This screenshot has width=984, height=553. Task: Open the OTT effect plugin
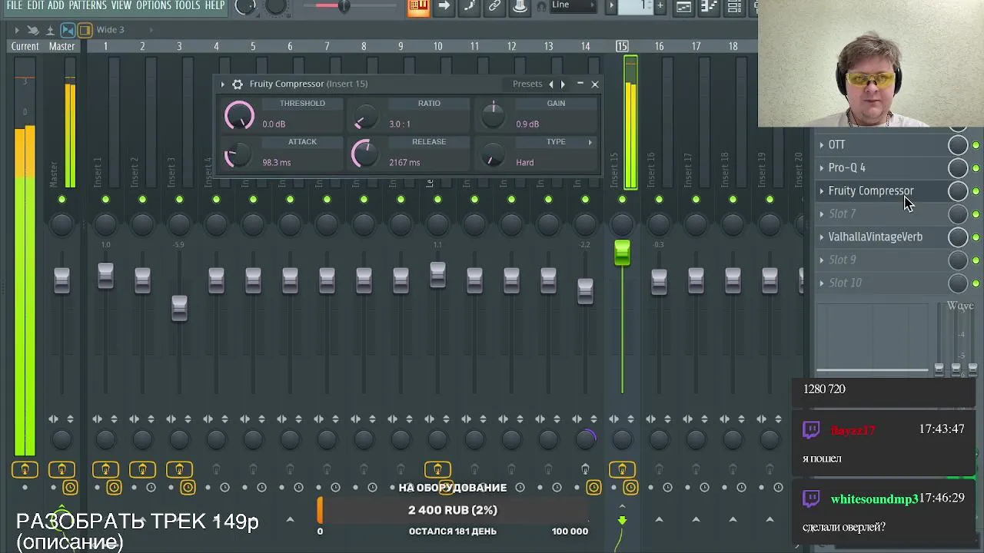[x=836, y=144]
